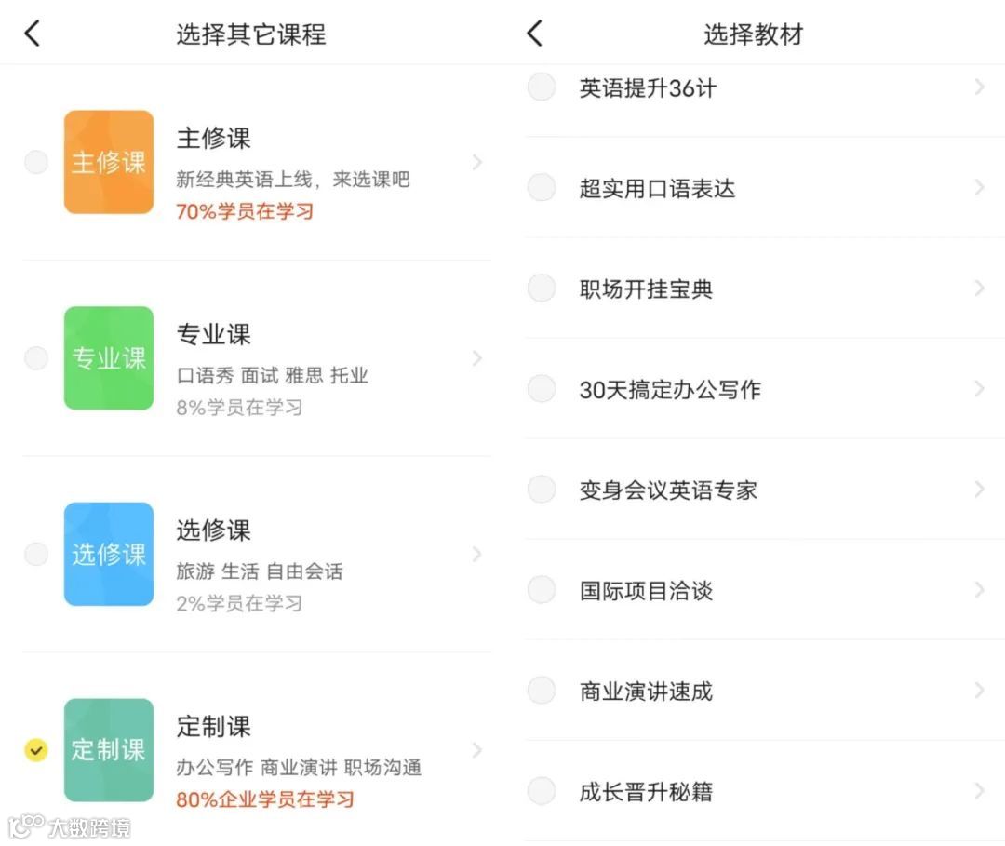Tap the 商业演讲速成 textbook label
Image resolution: width=1005 pixels, height=846 pixels.
pyautogui.click(x=646, y=691)
